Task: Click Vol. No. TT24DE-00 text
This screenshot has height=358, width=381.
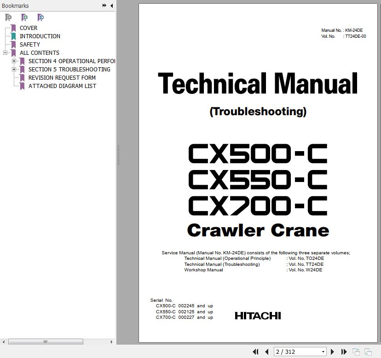Action: 344,36
